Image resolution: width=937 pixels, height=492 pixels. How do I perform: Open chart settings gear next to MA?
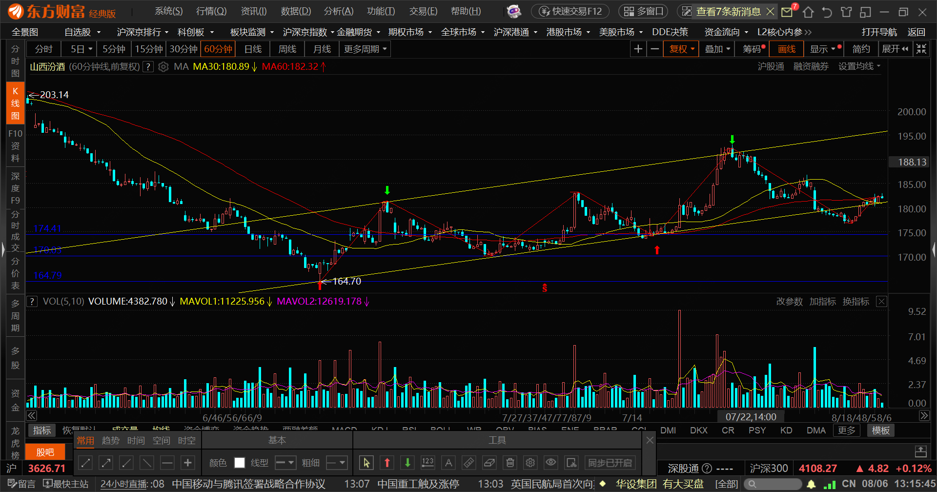(163, 66)
